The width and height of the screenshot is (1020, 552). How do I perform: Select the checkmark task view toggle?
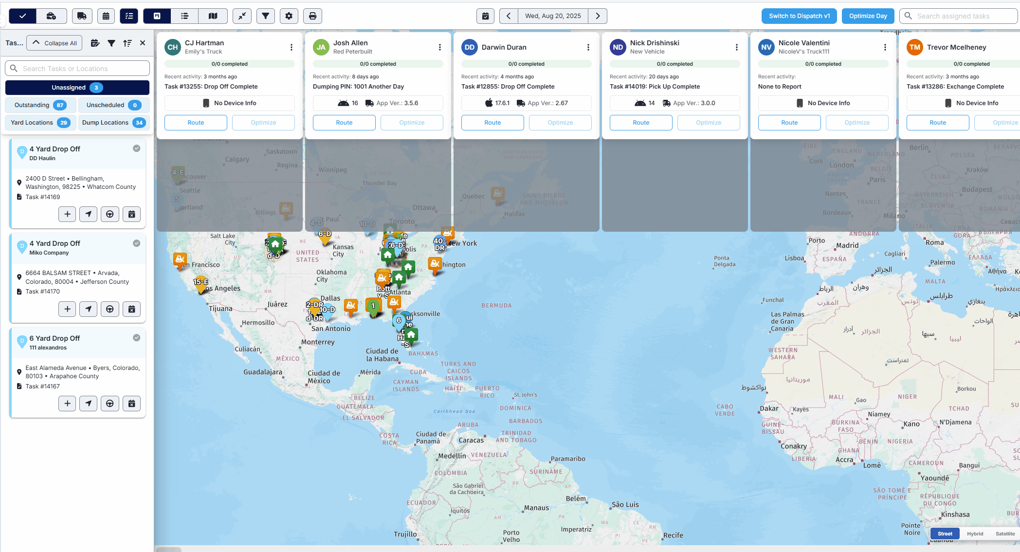[x=22, y=16]
